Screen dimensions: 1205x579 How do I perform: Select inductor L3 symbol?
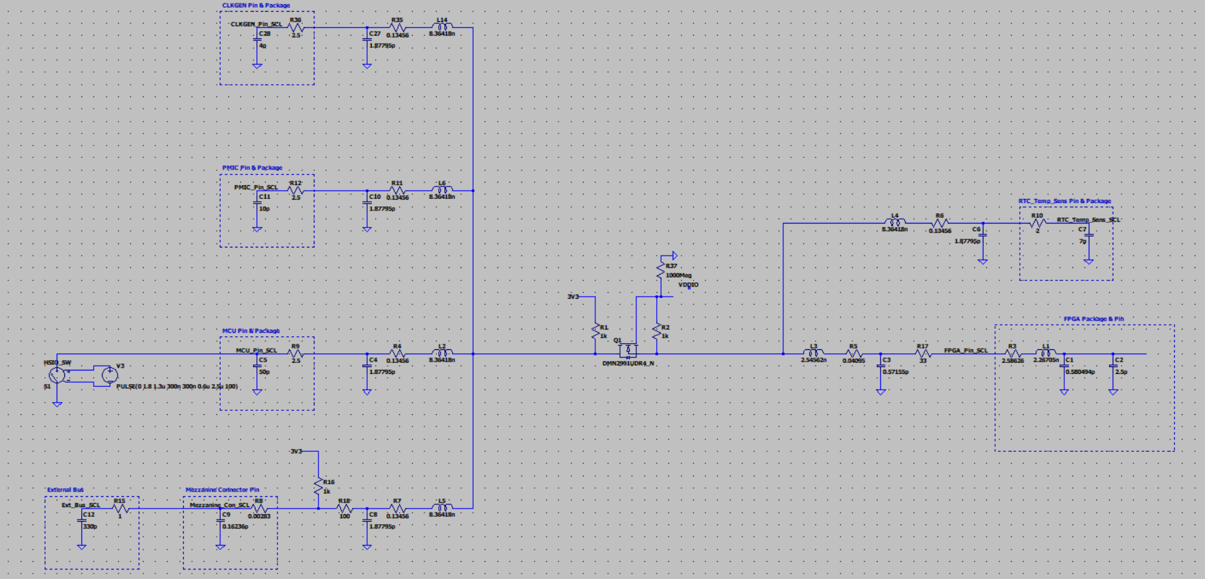coord(813,353)
